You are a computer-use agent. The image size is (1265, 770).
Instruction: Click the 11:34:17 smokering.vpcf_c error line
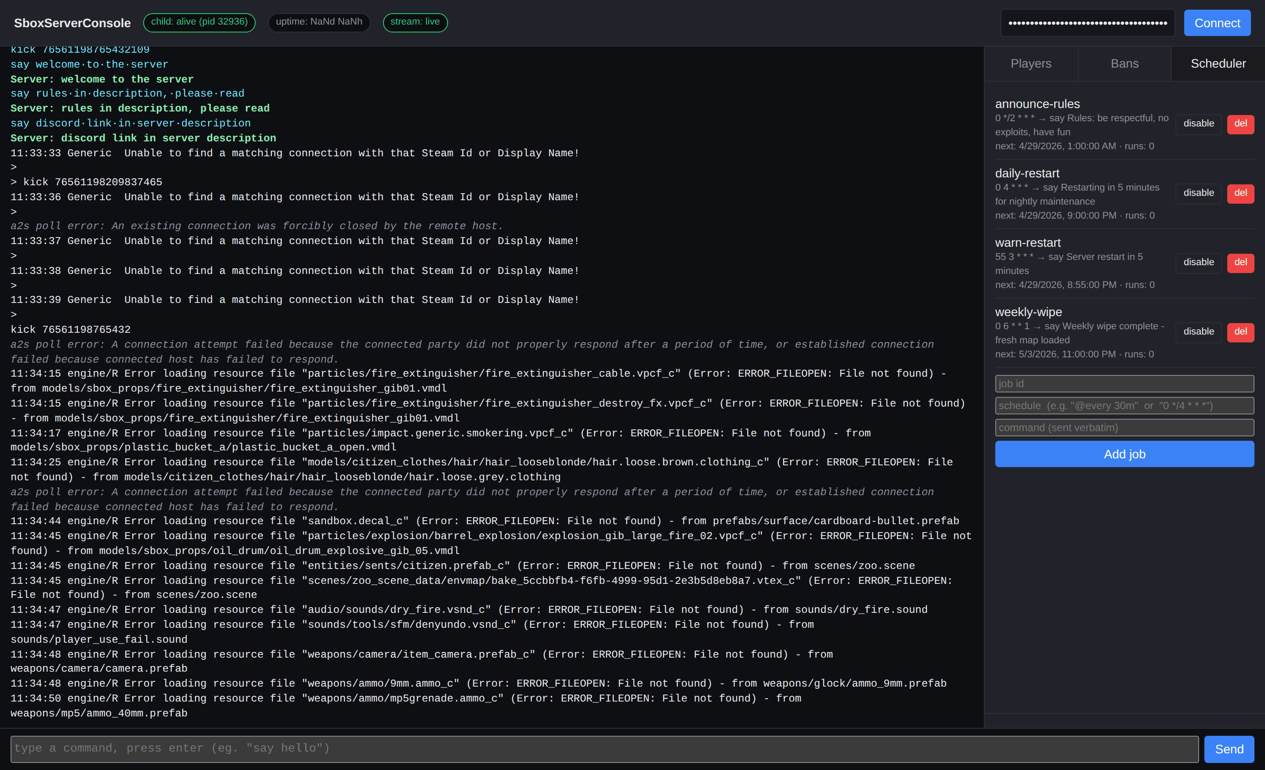[x=441, y=440]
